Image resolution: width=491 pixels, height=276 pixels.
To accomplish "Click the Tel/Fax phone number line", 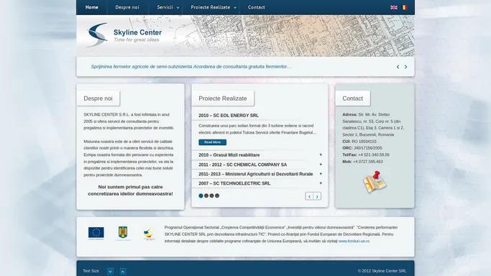I will point(366,155).
